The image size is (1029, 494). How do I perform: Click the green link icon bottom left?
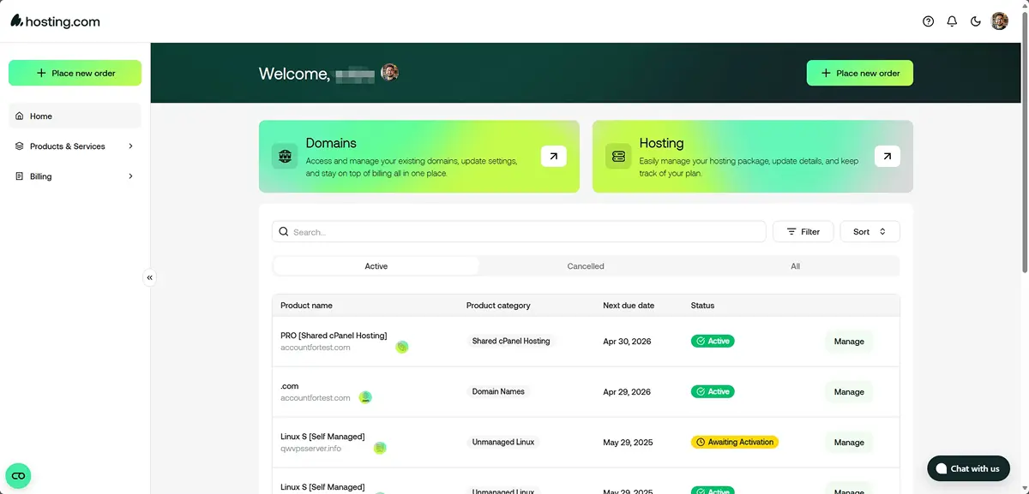pyautogui.click(x=18, y=475)
